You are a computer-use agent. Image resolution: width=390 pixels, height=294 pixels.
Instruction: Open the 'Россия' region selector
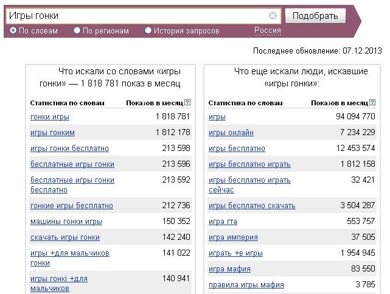[x=267, y=30]
